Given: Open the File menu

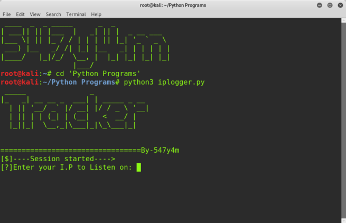Looking at the screenshot, I should [7, 14].
